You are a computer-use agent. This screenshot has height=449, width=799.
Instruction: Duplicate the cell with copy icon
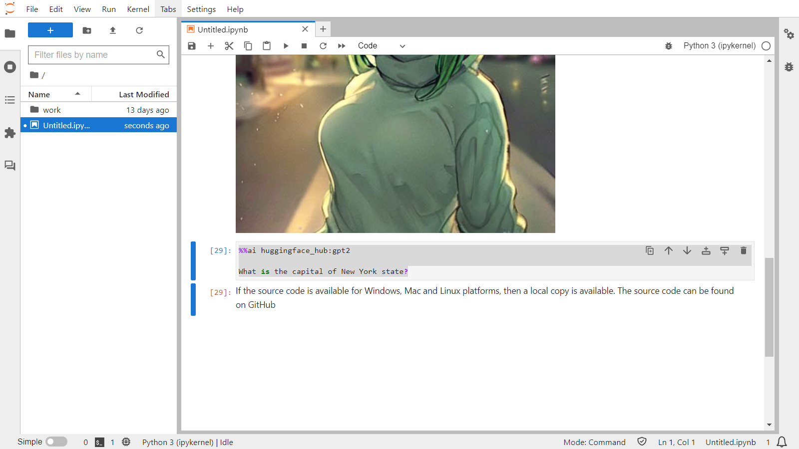pyautogui.click(x=649, y=251)
